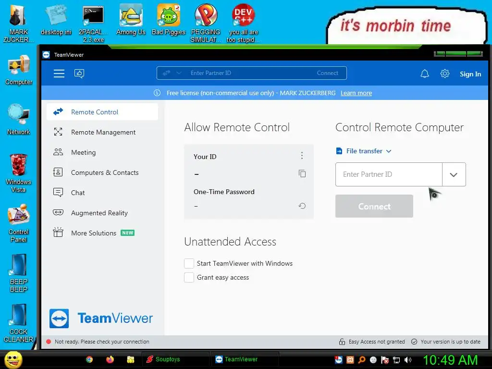
Task: Click the TeamViewer window title icon
Action: 46,55
